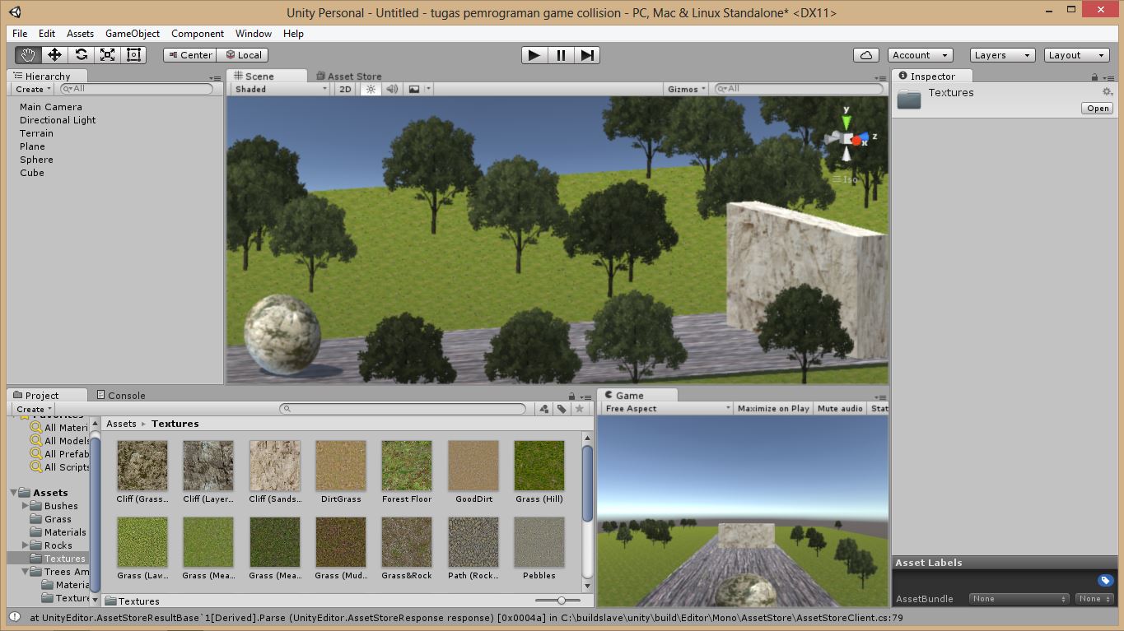
Task: Click the Open button in Inspector
Action: [x=1098, y=109]
